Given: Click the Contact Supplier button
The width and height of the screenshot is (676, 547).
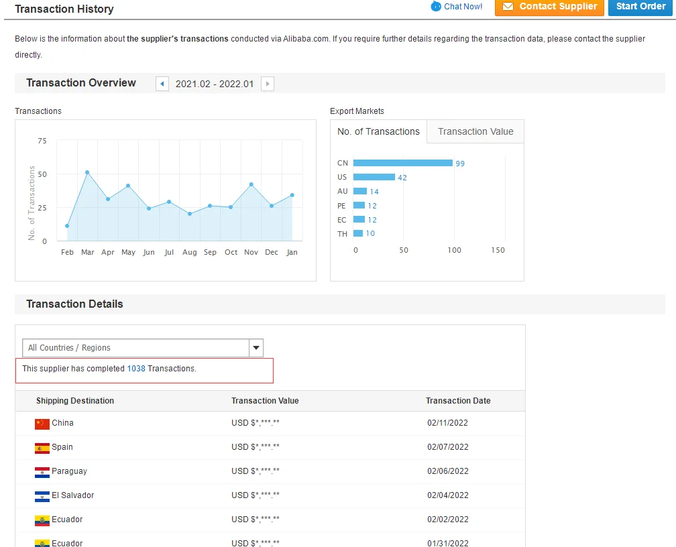Looking at the screenshot, I should point(549,7).
